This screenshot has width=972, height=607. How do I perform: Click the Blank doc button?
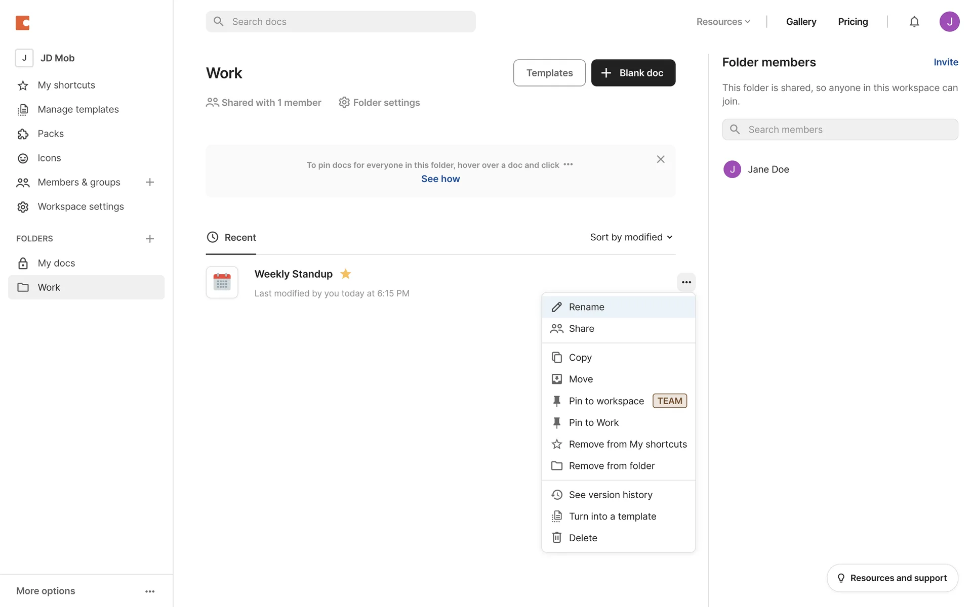coord(633,73)
